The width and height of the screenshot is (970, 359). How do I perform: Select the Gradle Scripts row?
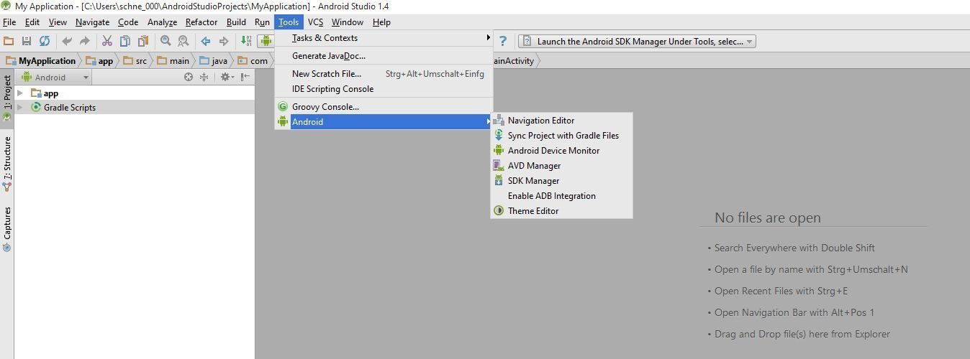[135, 108]
